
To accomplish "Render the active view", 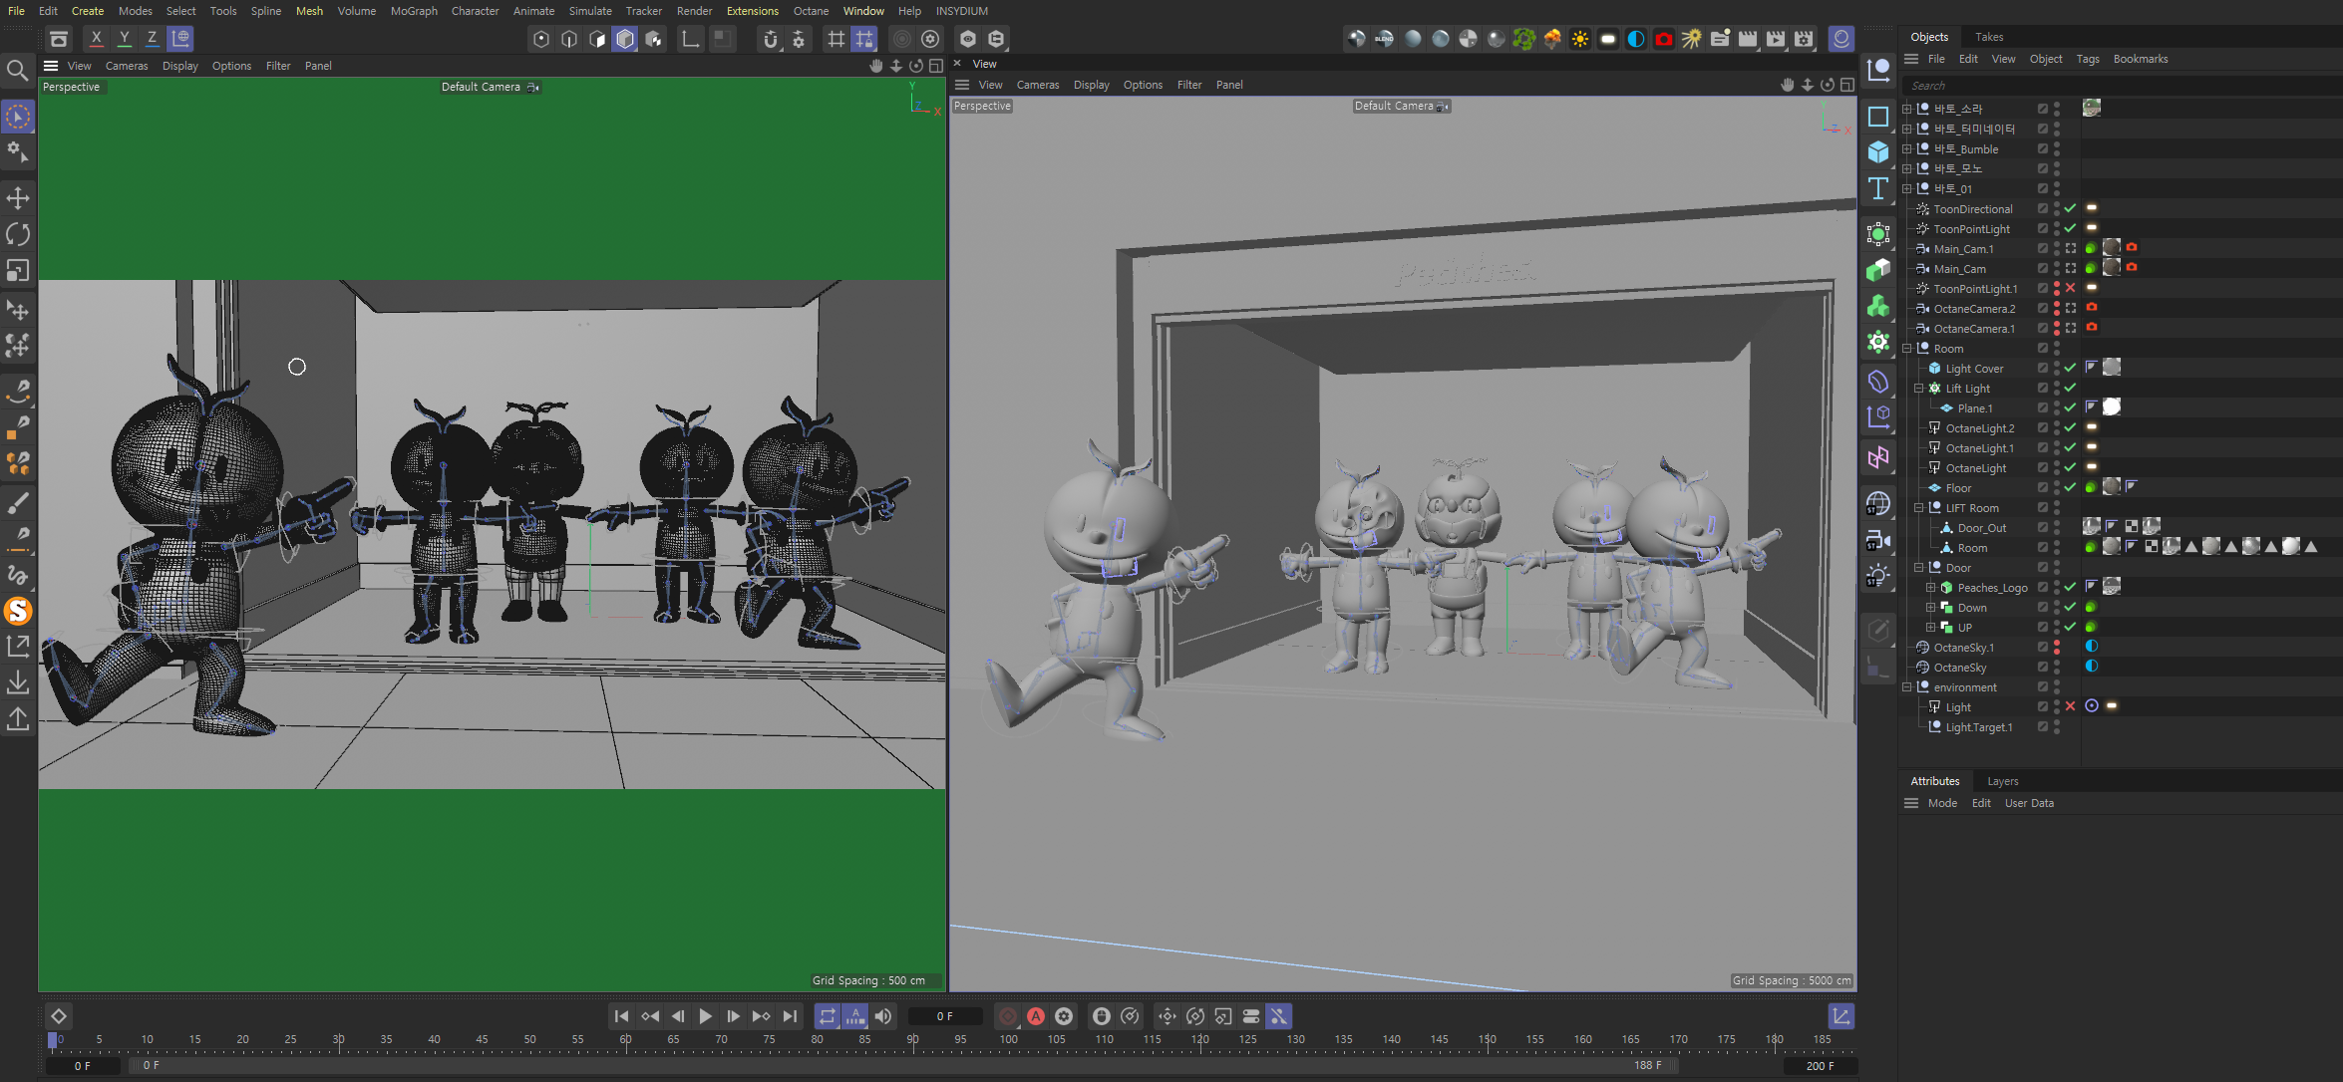I will tap(900, 39).
